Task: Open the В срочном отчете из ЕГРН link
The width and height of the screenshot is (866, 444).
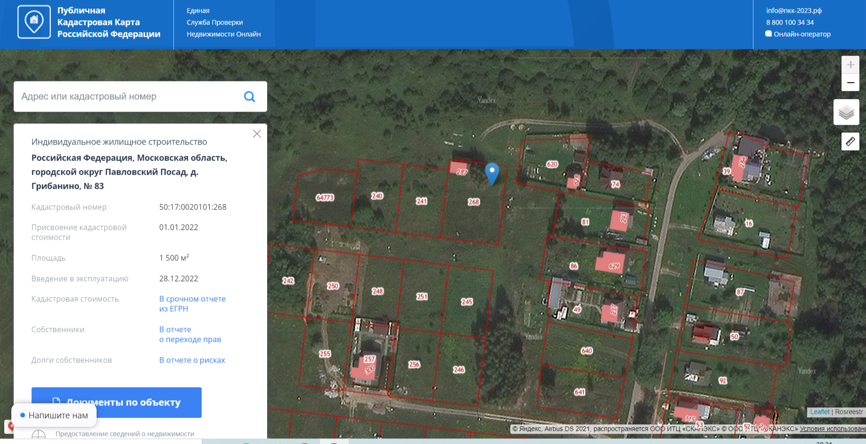Action: click(x=192, y=304)
